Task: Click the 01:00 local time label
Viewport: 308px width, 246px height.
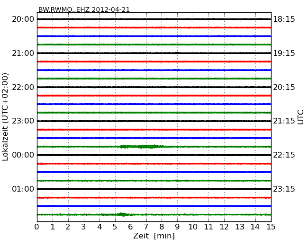Action: [23, 189]
